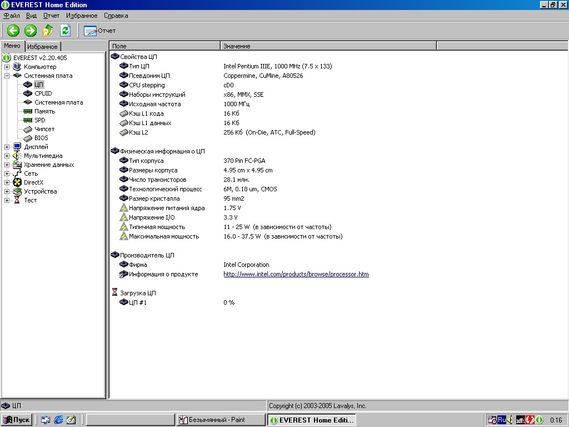Select the Псевдоним ЦП row

pyautogui.click(x=211, y=76)
